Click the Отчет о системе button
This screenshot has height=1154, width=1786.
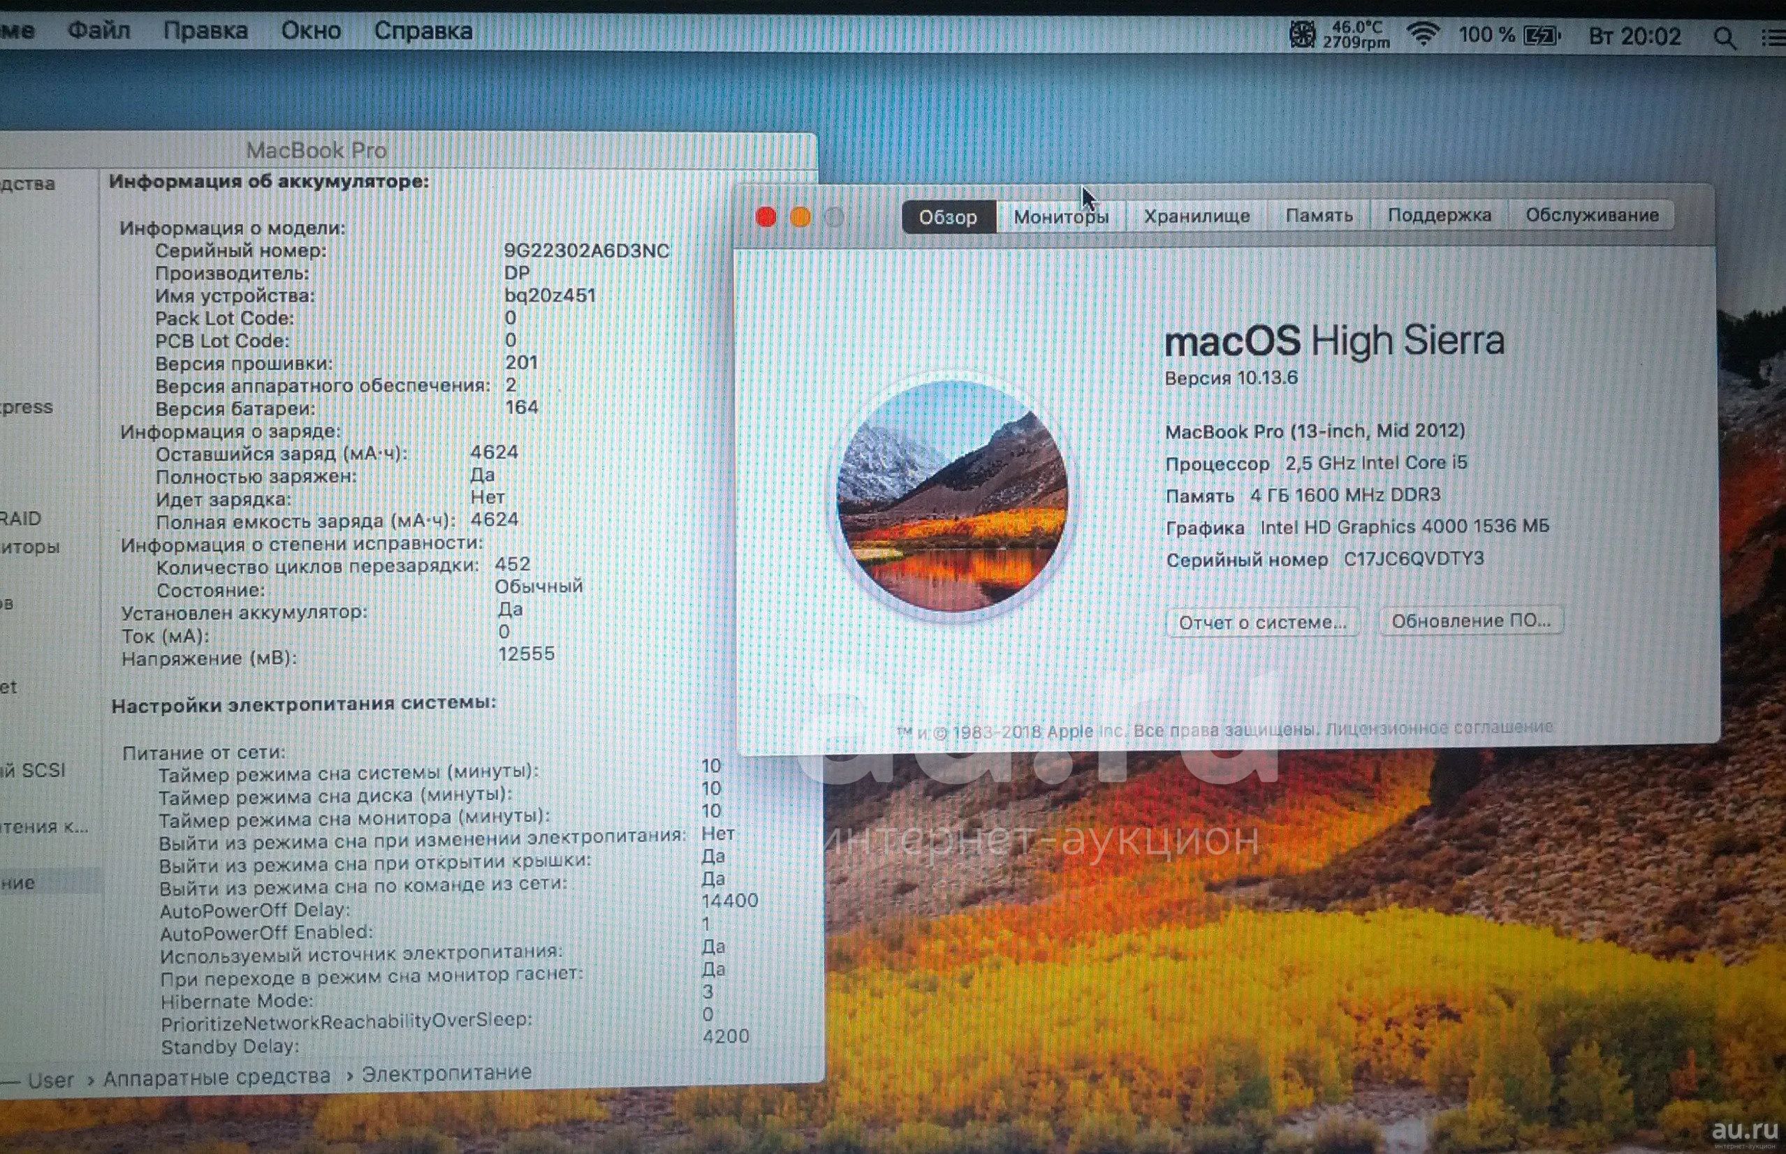pyautogui.click(x=1263, y=622)
